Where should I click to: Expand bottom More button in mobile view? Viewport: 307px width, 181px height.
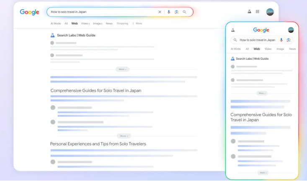pyautogui.click(x=263, y=173)
